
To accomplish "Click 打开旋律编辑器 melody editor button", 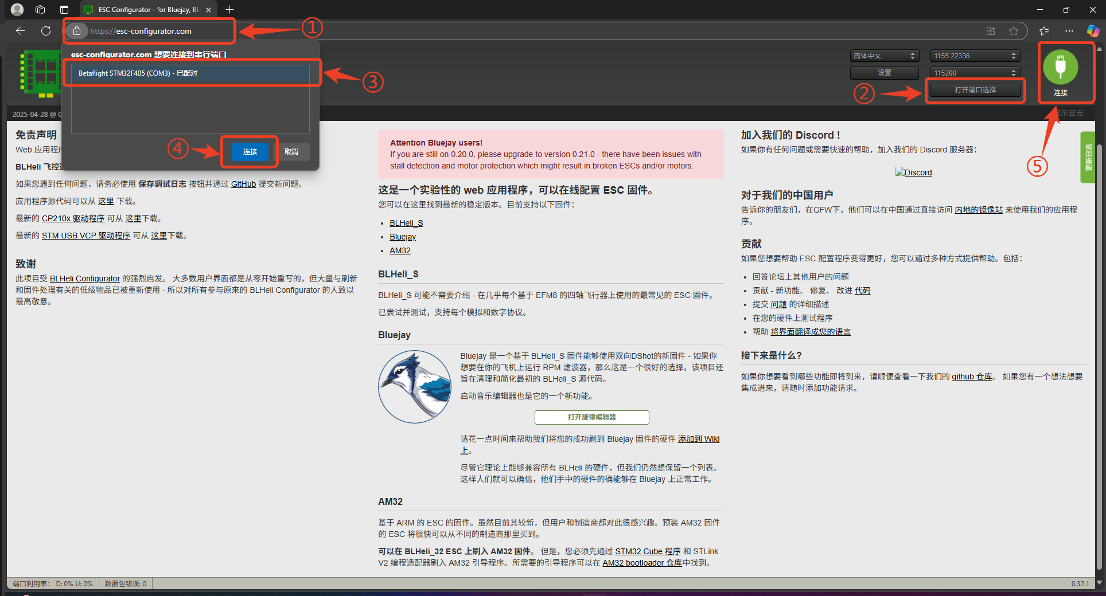I will tap(591, 417).
